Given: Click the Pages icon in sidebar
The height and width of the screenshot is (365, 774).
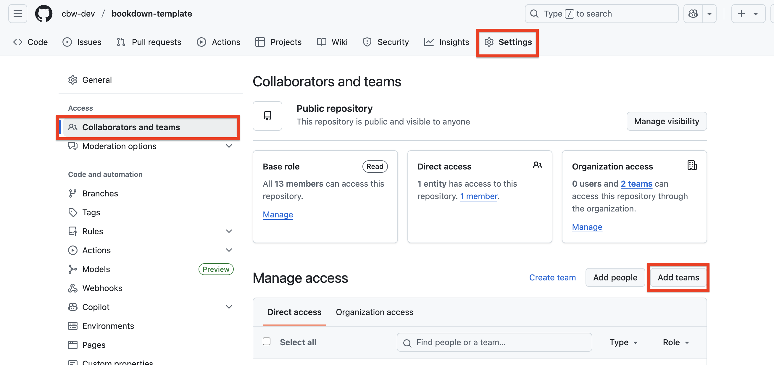Looking at the screenshot, I should tap(73, 345).
